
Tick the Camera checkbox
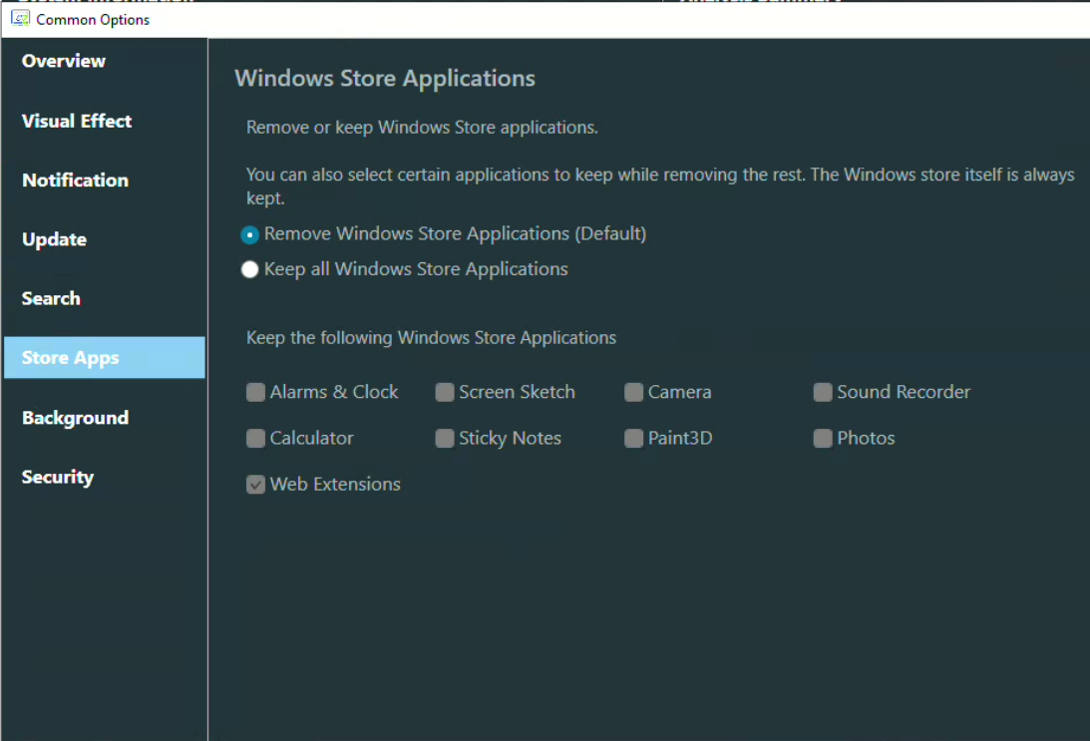point(634,393)
